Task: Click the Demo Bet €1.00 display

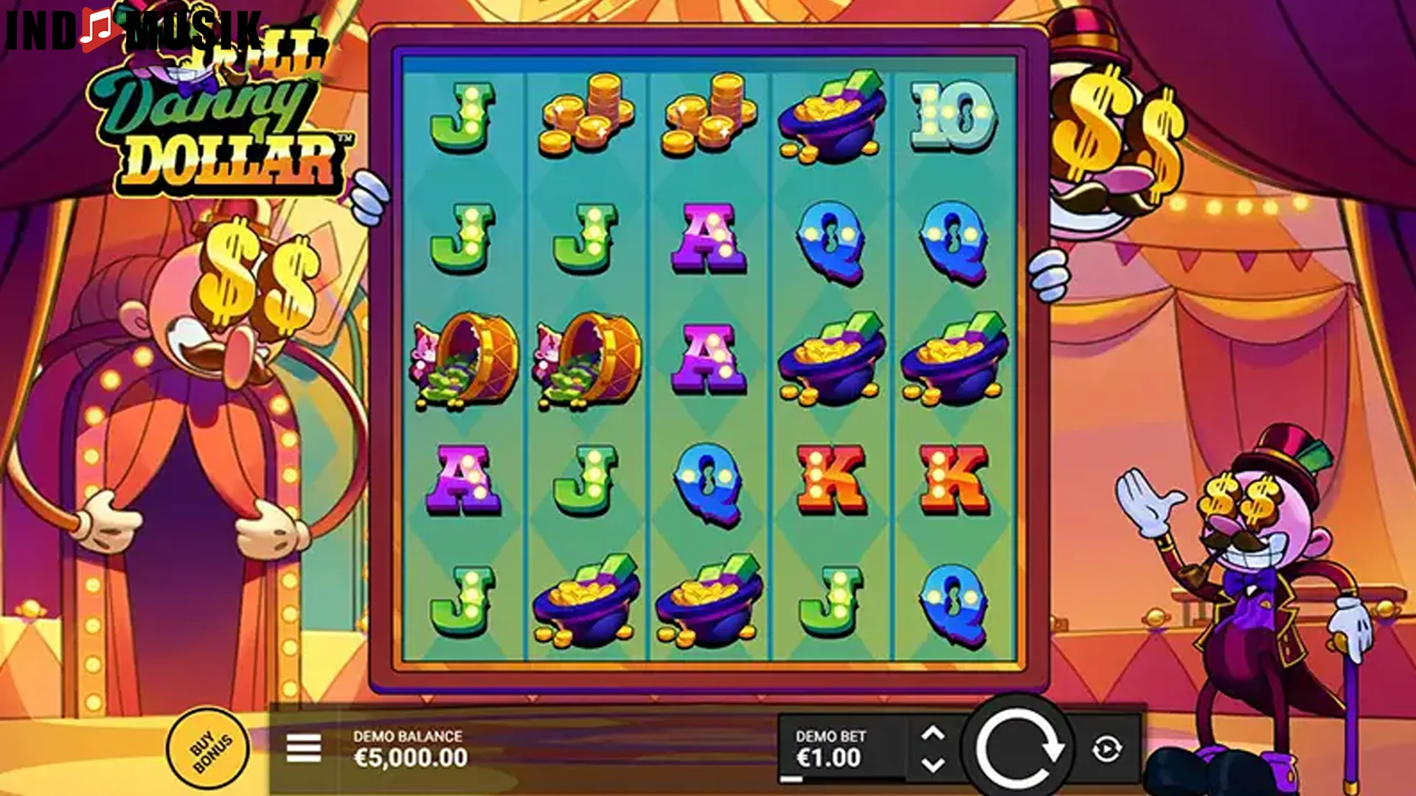Action: [x=830, y=749]
